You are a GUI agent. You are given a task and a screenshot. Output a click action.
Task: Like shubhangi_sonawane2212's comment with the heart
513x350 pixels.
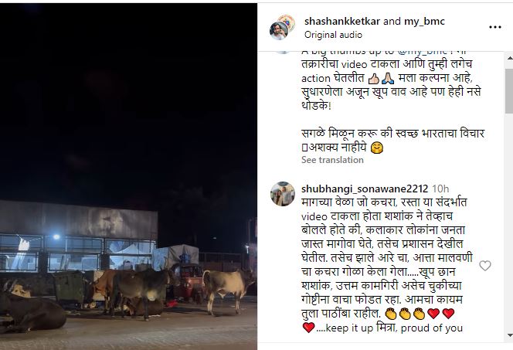pos(485,266)
